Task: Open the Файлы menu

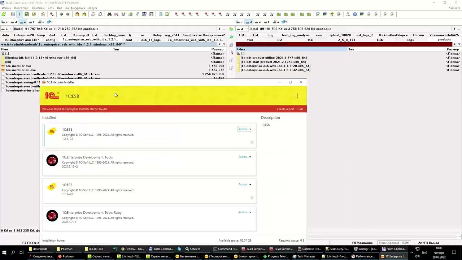Action: coord(6,8)
